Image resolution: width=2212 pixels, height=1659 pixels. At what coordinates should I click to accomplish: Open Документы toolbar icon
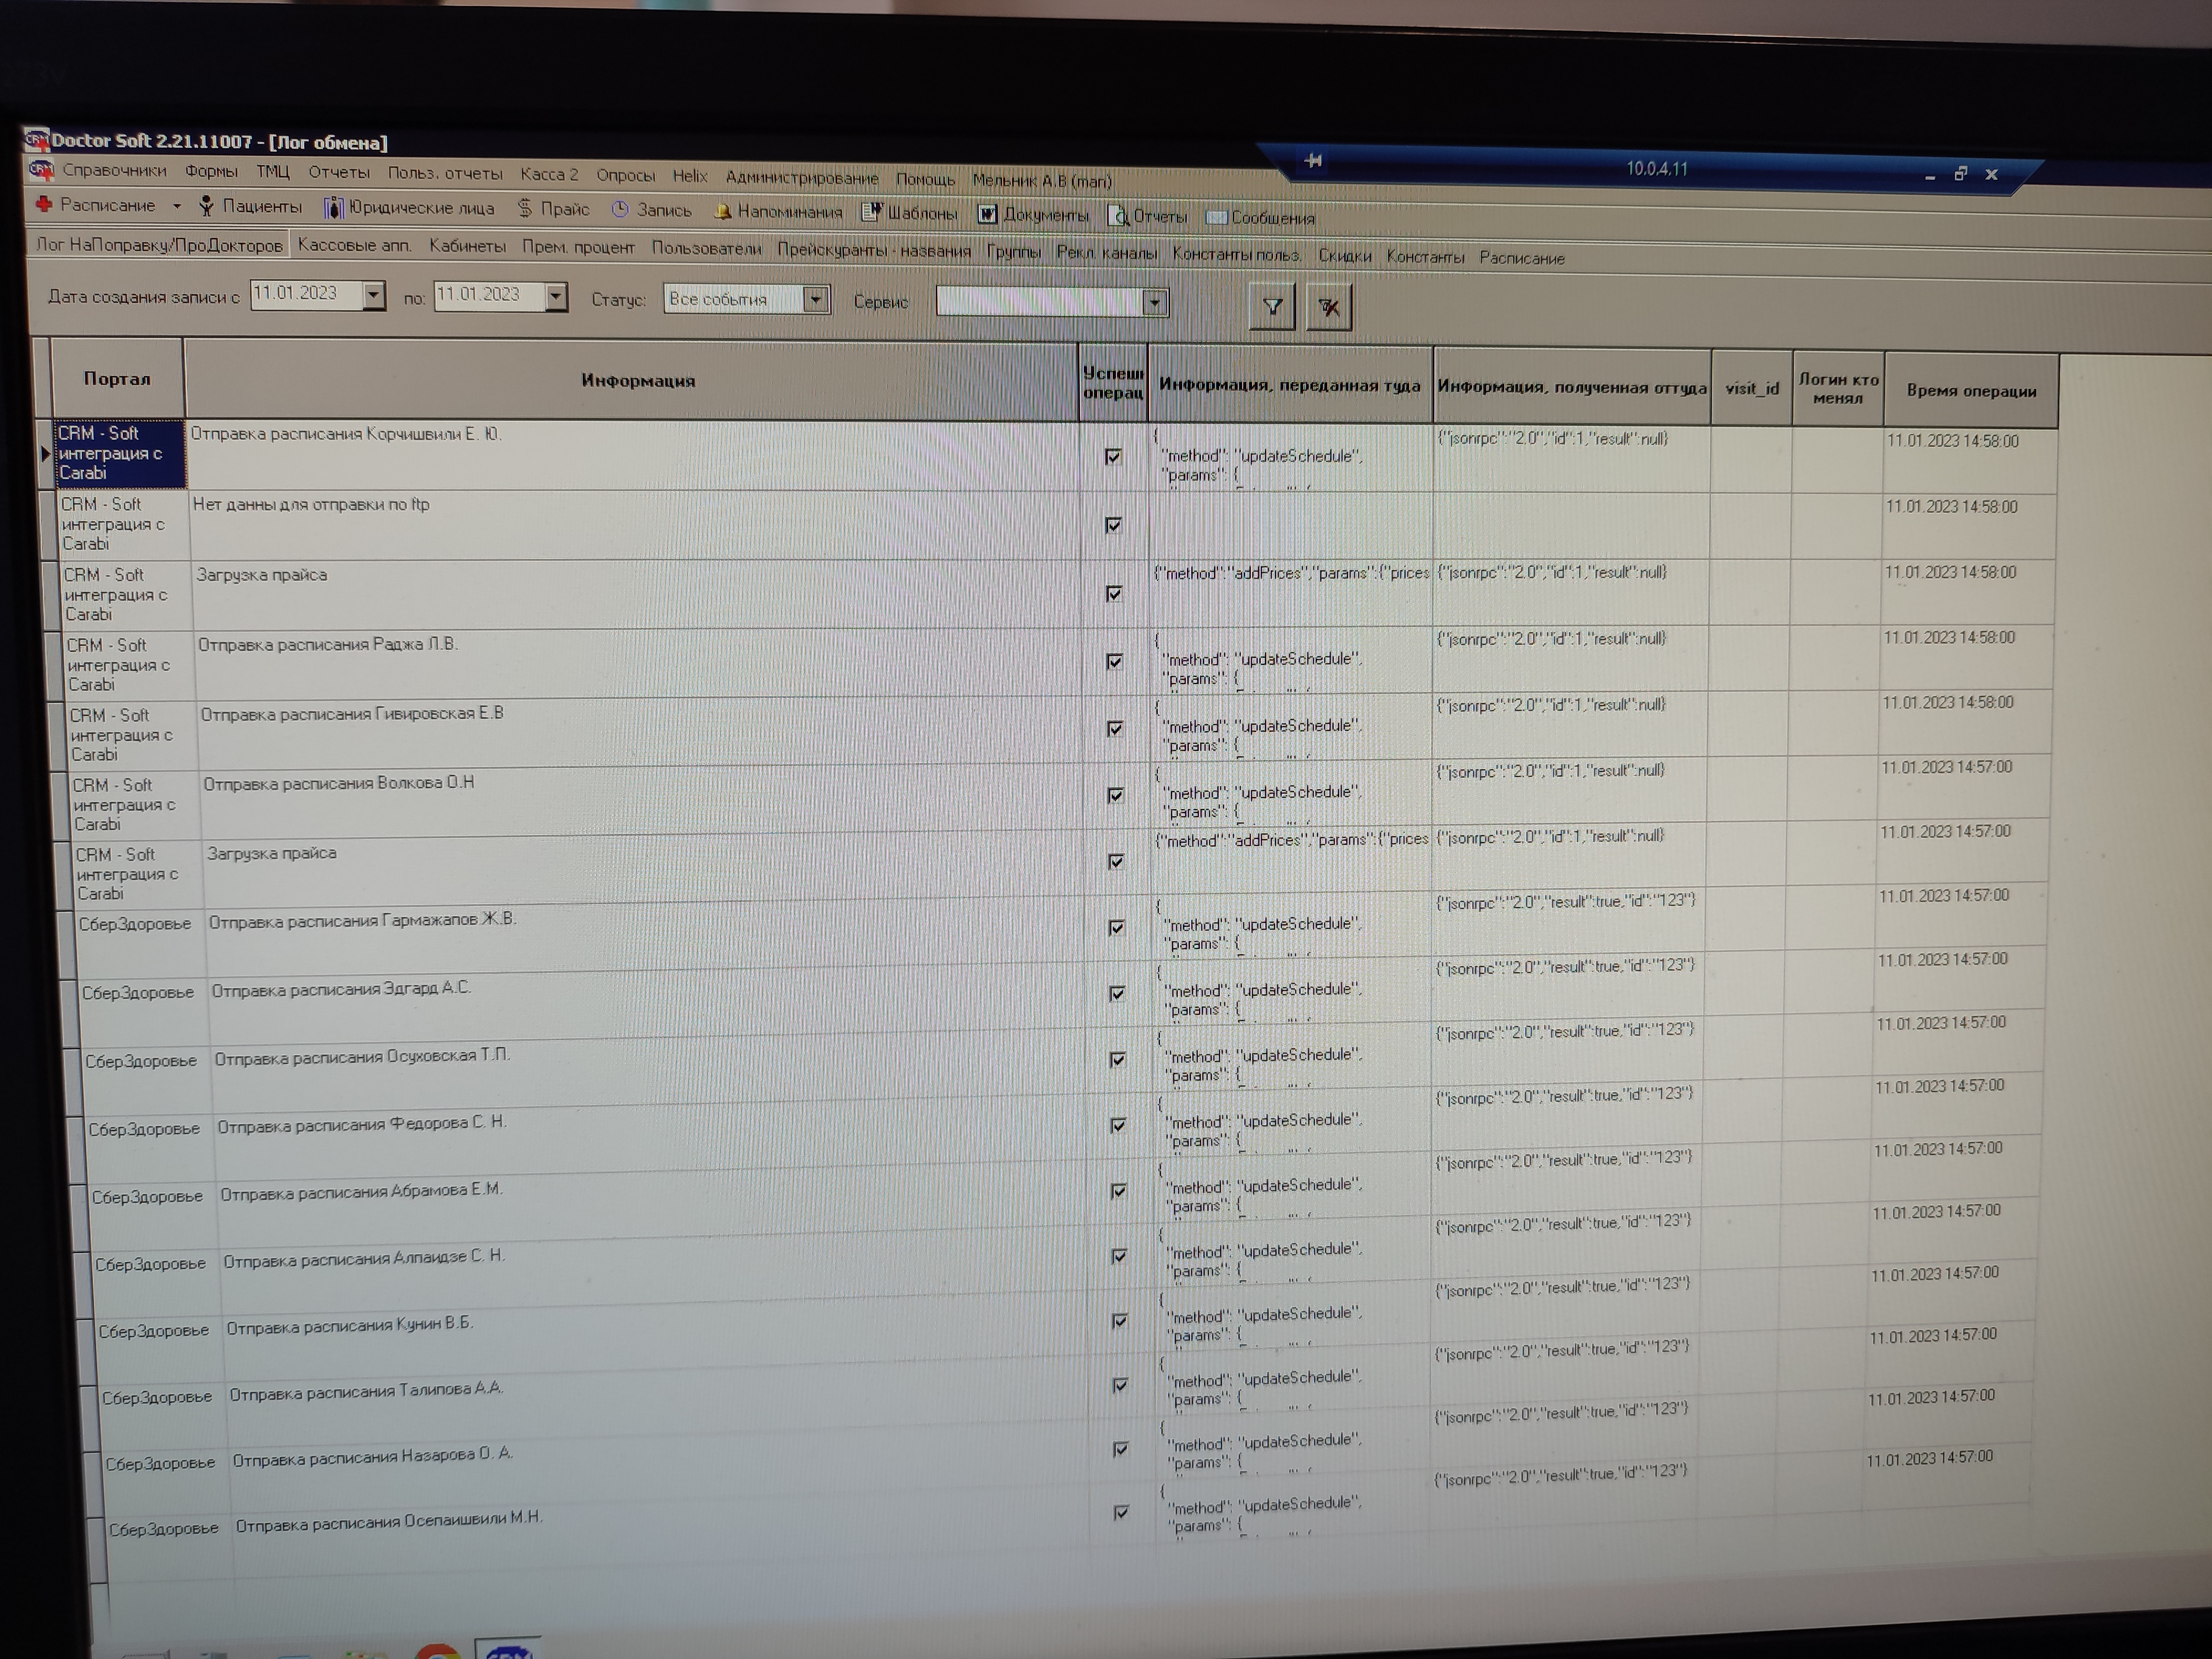pos(987,214)
